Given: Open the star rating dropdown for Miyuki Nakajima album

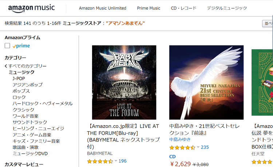Looking at the screenshot, I should click(x=198, y=147).
